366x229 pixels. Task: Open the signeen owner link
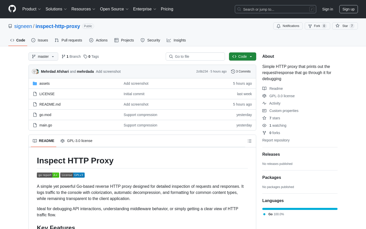(23, 26)
